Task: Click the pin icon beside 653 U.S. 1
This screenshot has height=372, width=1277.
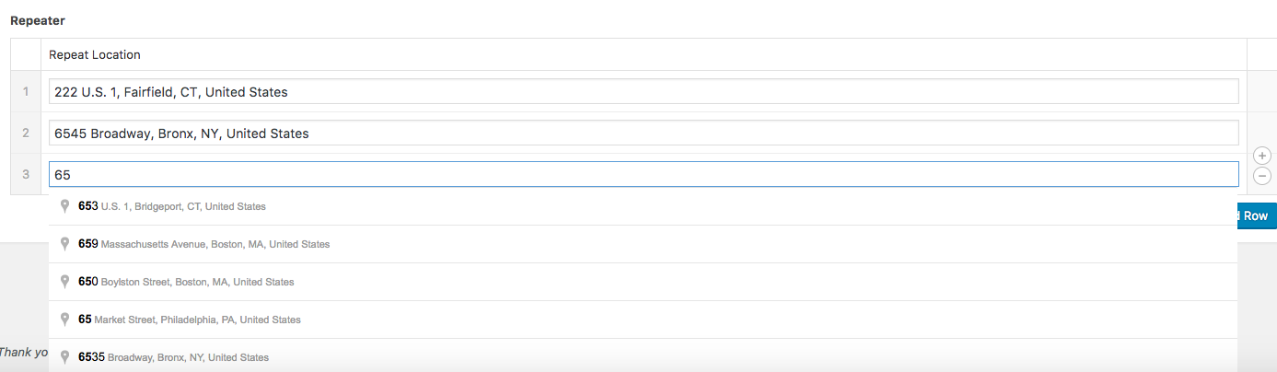Action: pyautogui.click(x=64, y=206)
